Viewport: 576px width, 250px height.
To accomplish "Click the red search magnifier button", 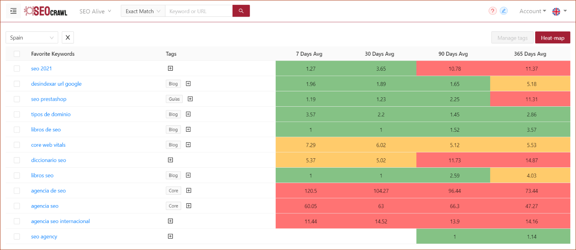I will 241,11.
